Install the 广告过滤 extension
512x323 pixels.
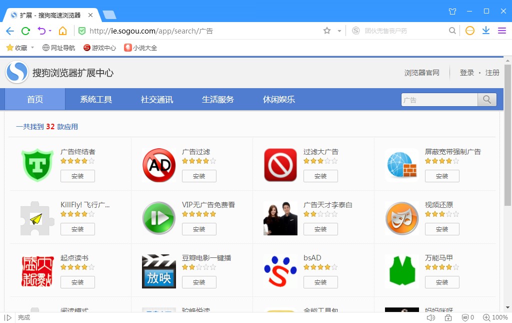199,176
